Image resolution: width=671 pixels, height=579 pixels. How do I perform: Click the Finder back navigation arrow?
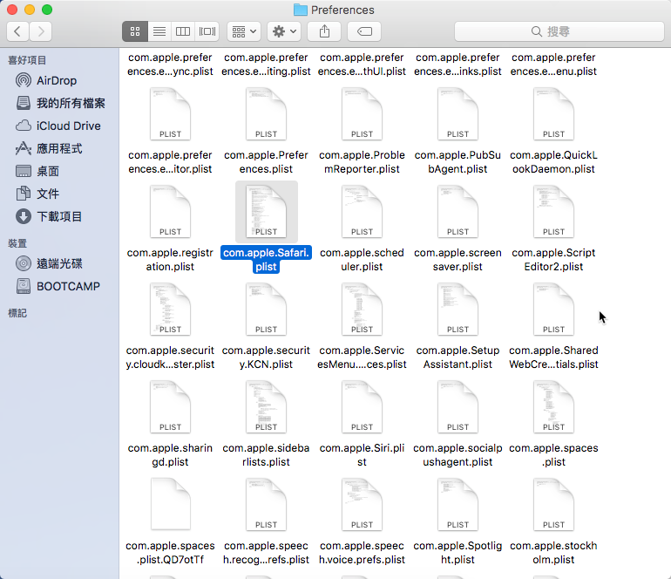tap(18, 31)
